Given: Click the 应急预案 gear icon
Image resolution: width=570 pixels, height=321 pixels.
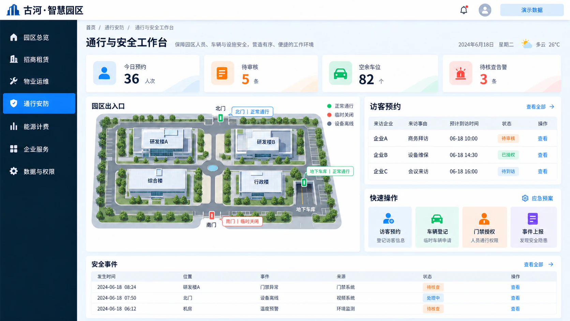Looking at the screenshot, I should [x=525, y=198].
